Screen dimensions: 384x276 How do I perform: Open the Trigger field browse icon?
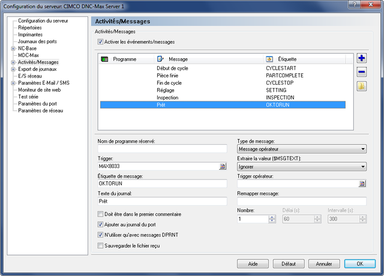pyautogui.click(x=223, y=166)
